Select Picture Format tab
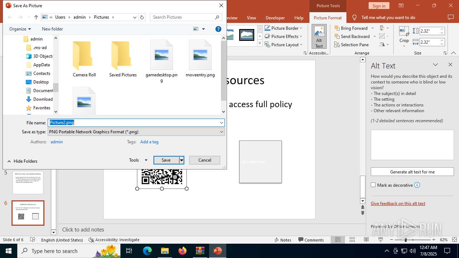This screenshot has height=258, width=459. click(328, 18)
